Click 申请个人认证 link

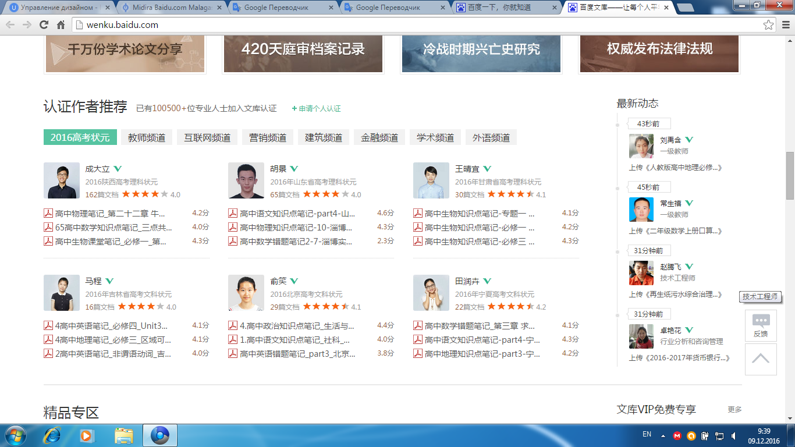317,109
